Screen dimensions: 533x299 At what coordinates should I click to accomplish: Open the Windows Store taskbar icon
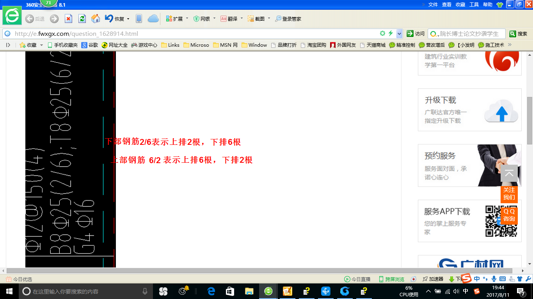(230, 291)
